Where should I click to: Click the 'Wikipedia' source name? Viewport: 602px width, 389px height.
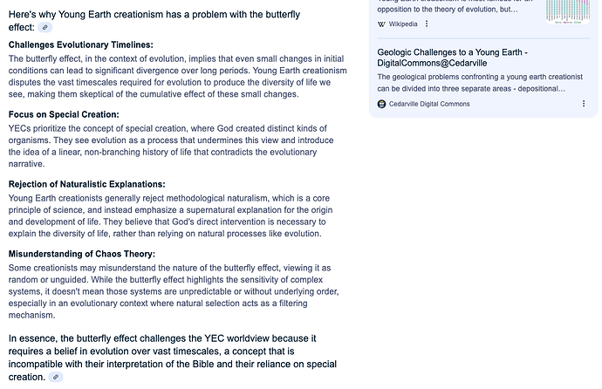pos(403,24)
